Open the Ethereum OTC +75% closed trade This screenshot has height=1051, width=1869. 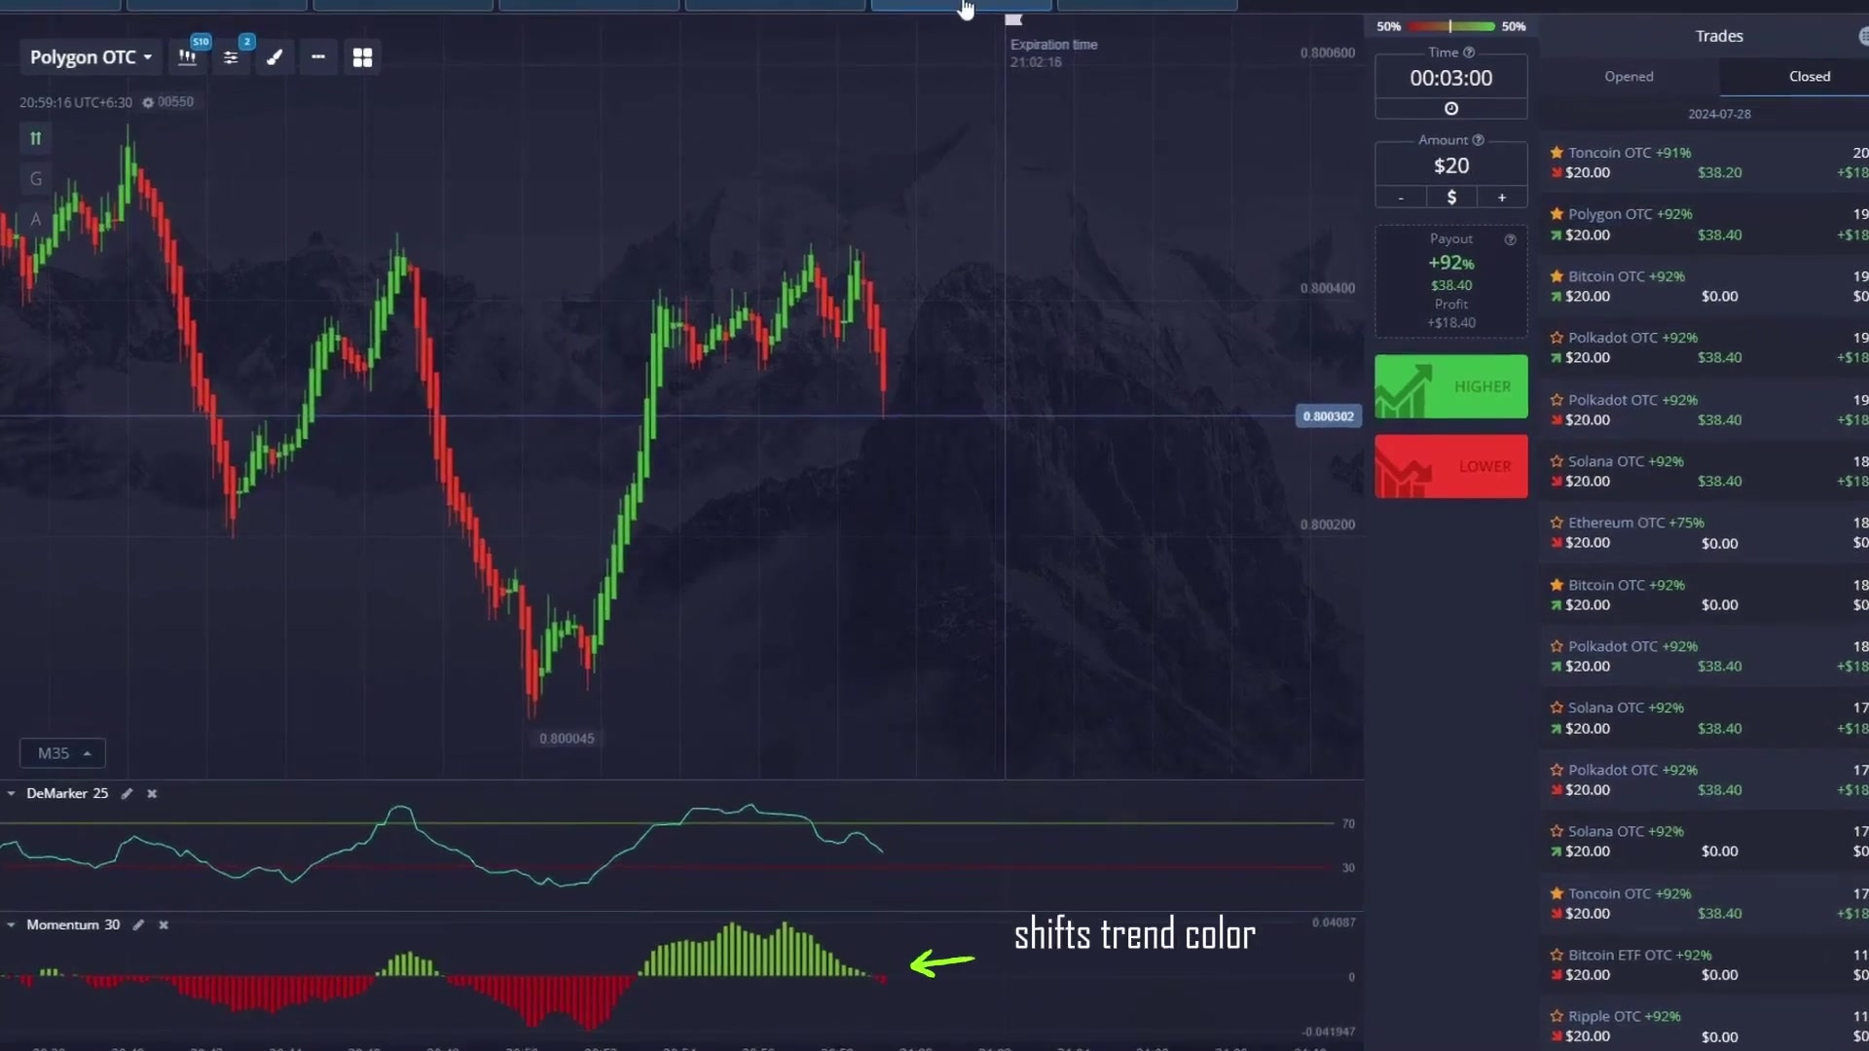click(x=1704, y=533)
